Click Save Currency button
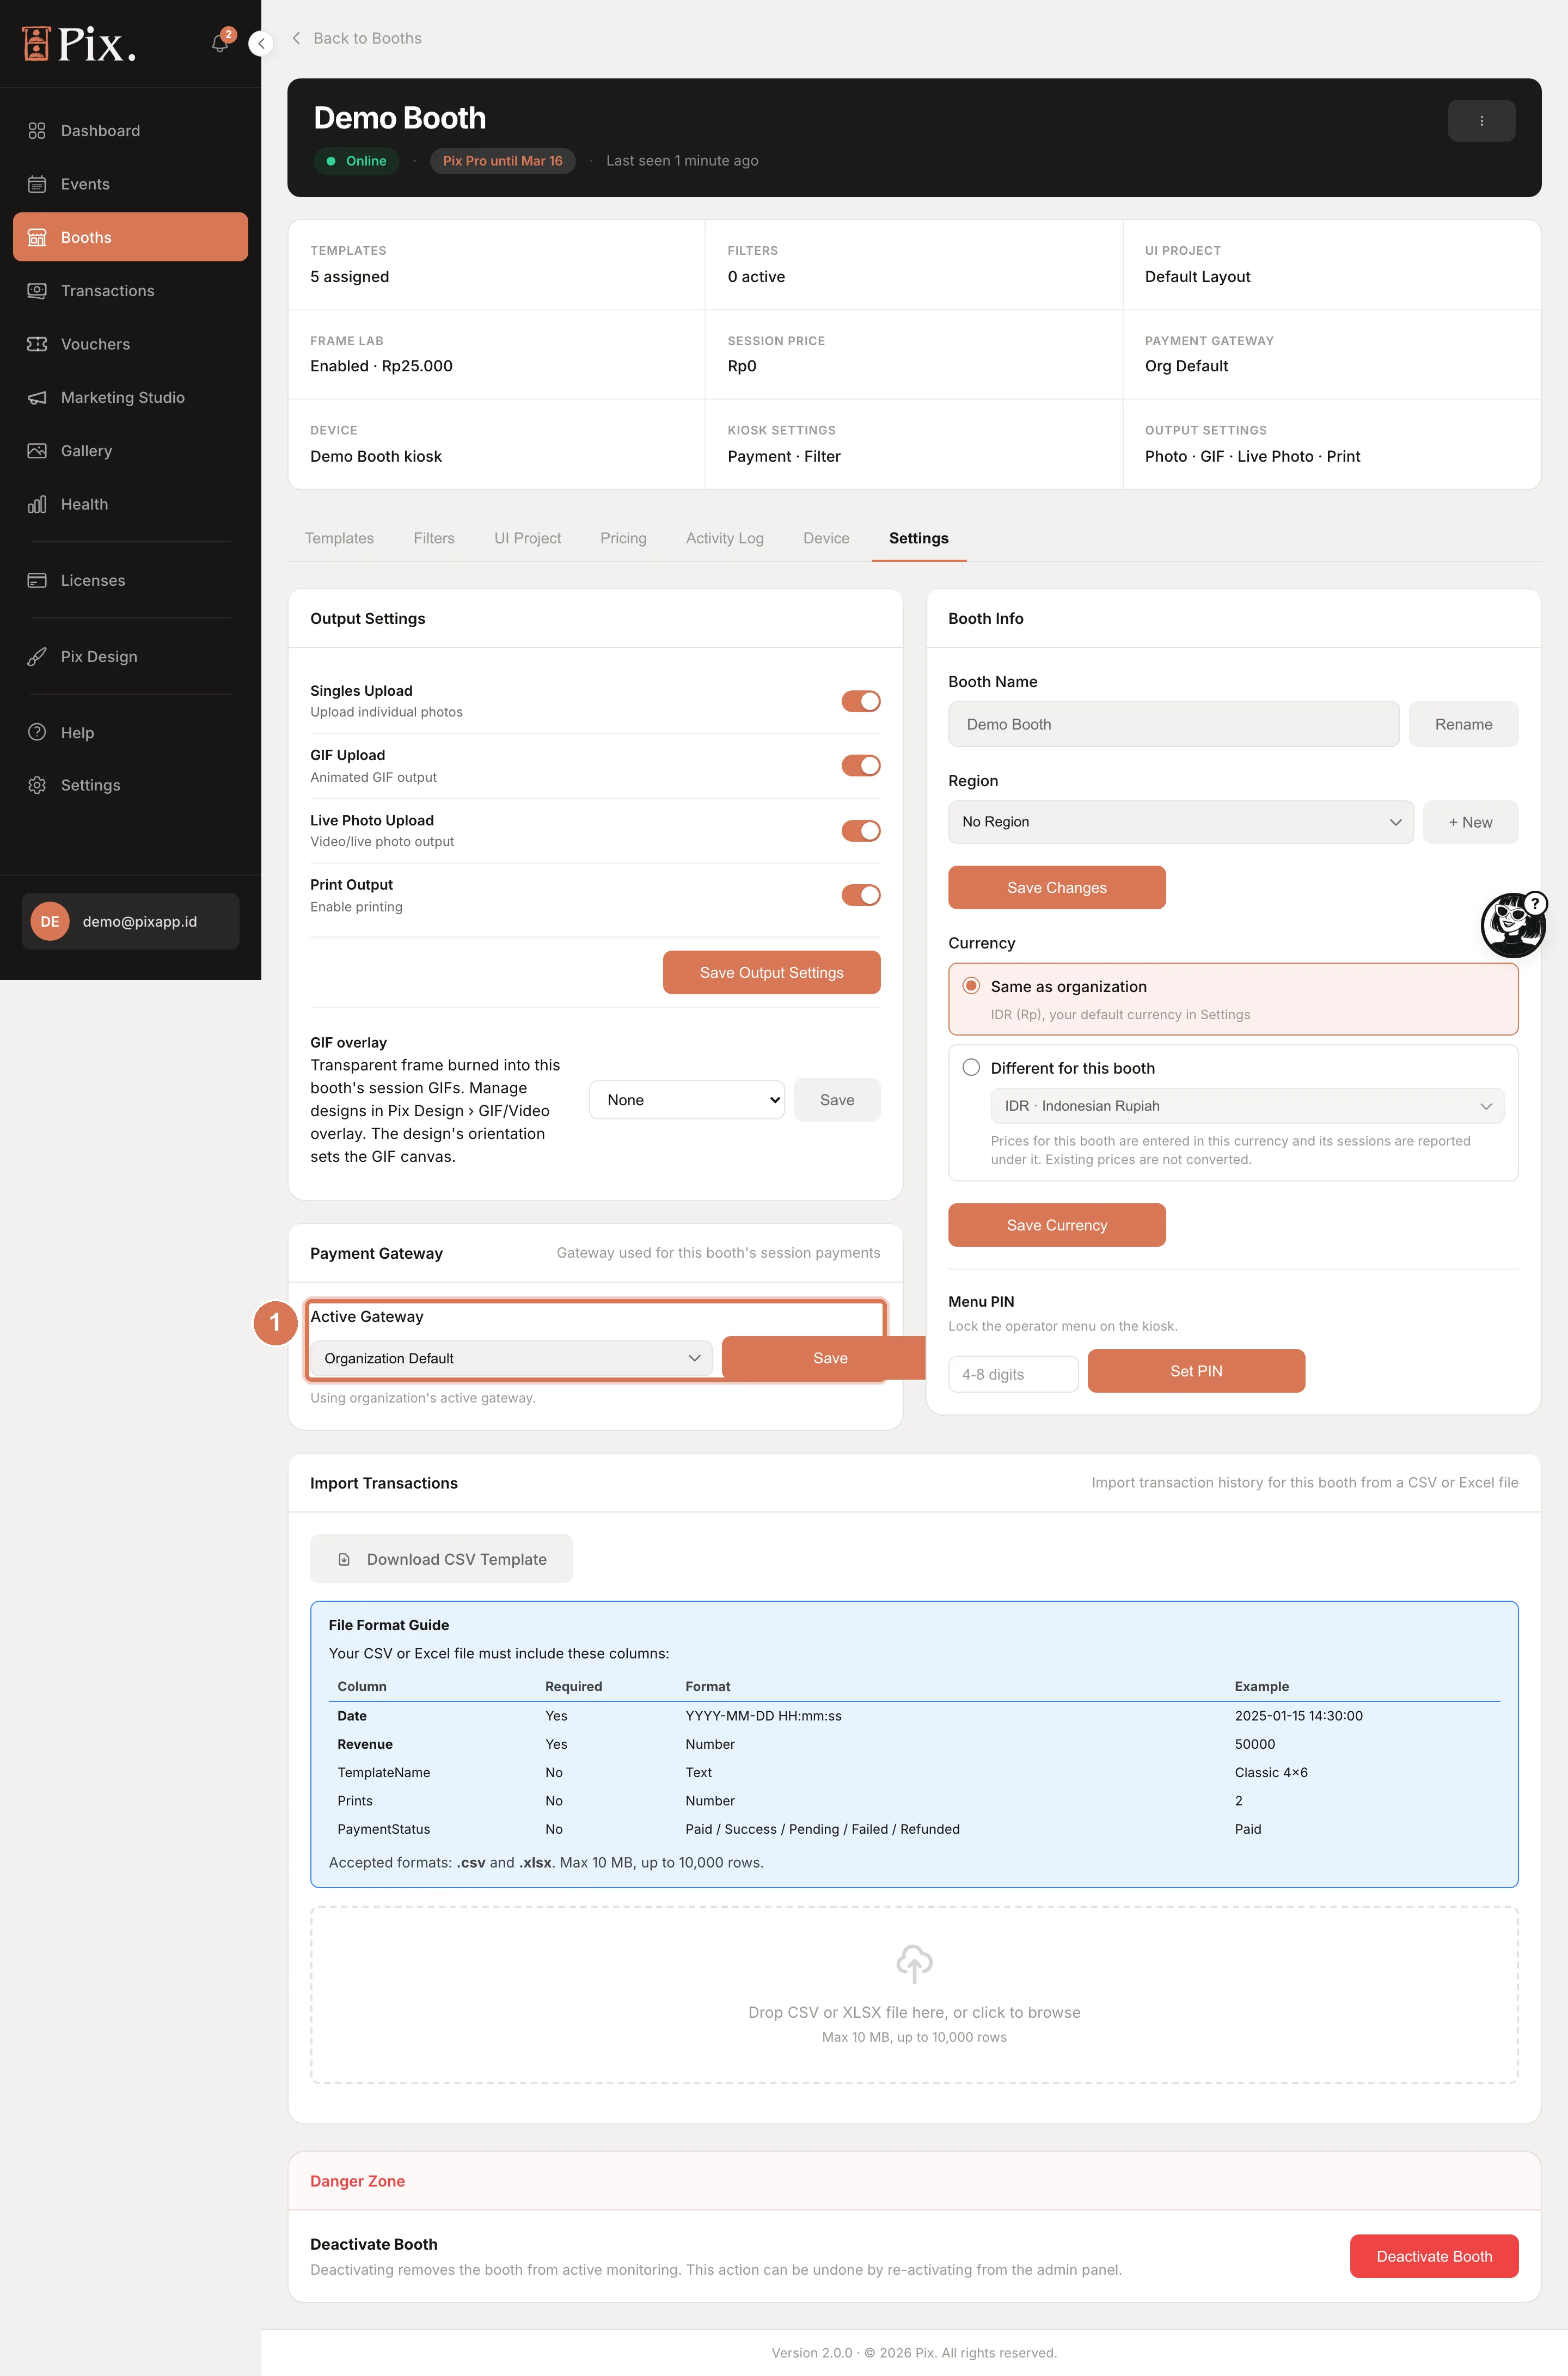 pyautogui.click(x=1057, y=1225)
